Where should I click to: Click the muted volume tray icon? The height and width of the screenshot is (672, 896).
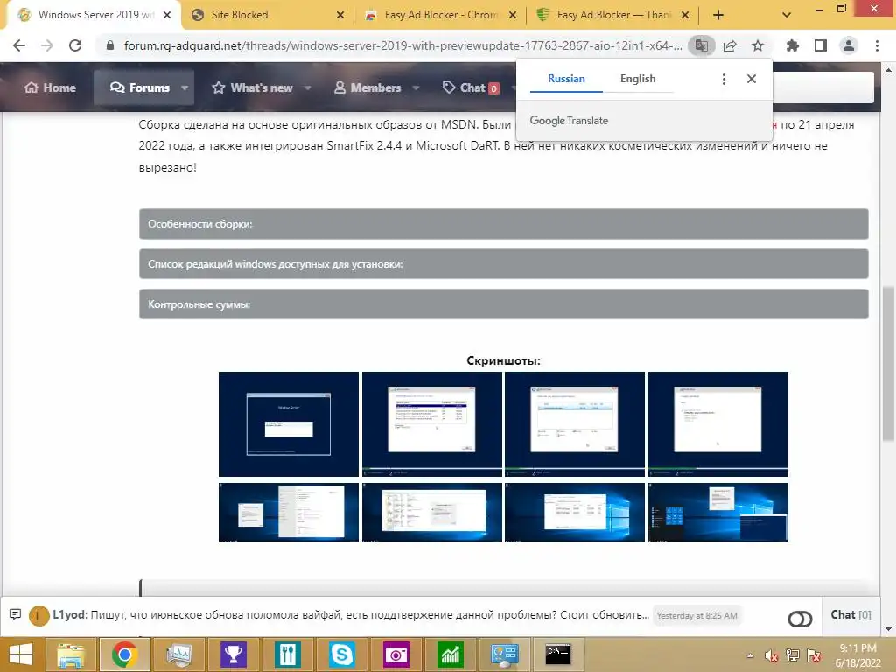pyautogui.click(x=771, y=655)
